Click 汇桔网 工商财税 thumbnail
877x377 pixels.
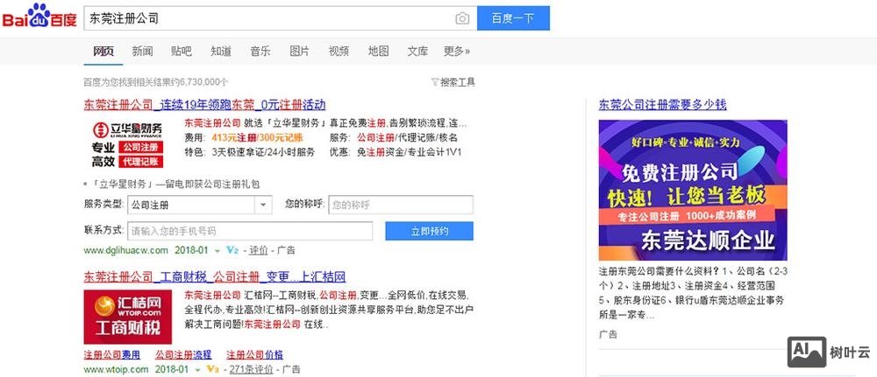coord(127,317)
